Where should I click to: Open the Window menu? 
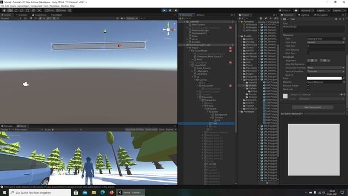[65, 6]
